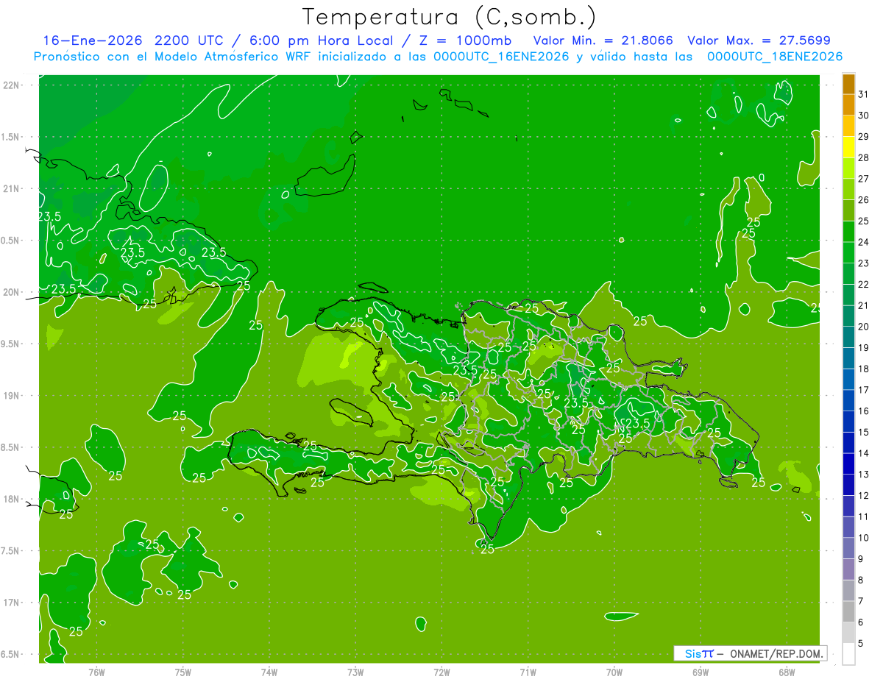This screenshot has width=883, height=682.
Task: Click the legend value '31'
Action: tap(864, 94)
